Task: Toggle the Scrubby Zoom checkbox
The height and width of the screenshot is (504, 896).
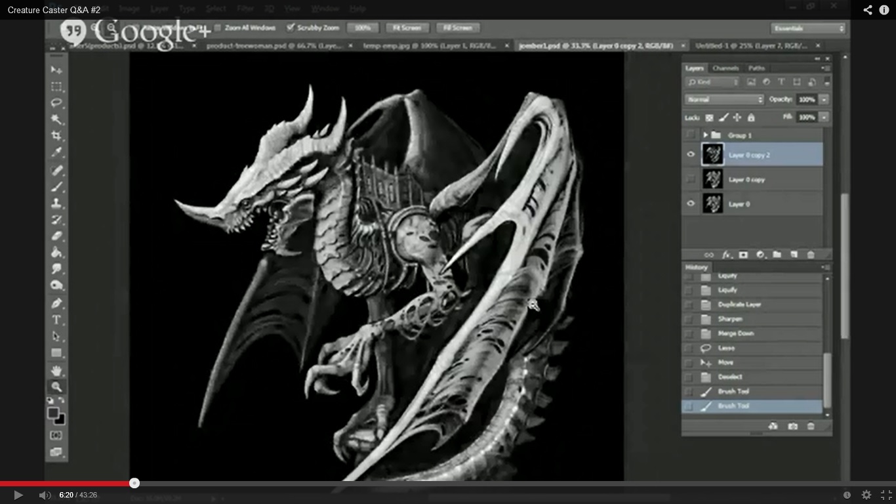Action: (x=291, y=28)
